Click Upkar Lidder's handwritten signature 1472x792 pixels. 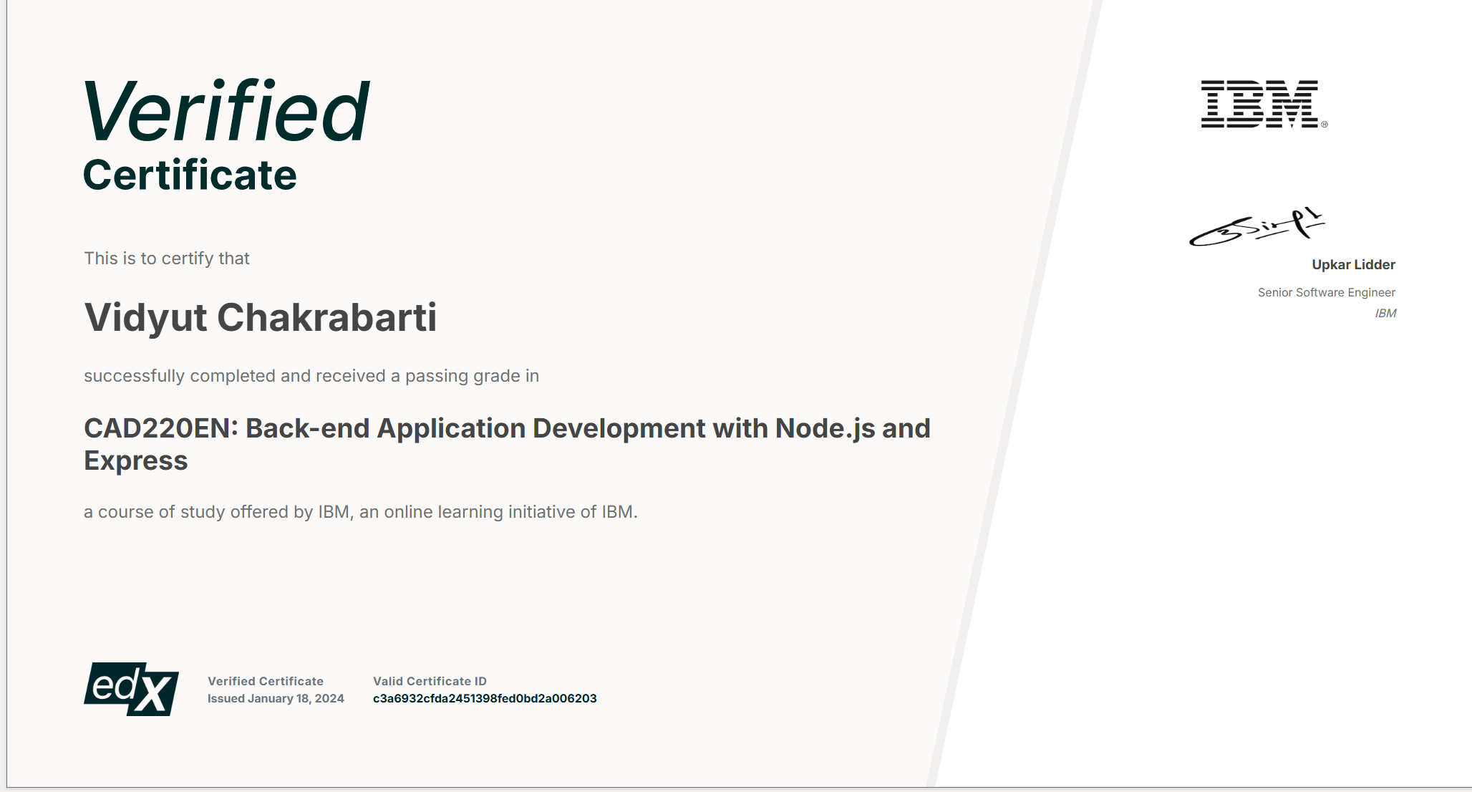(x=1257, y=227)
